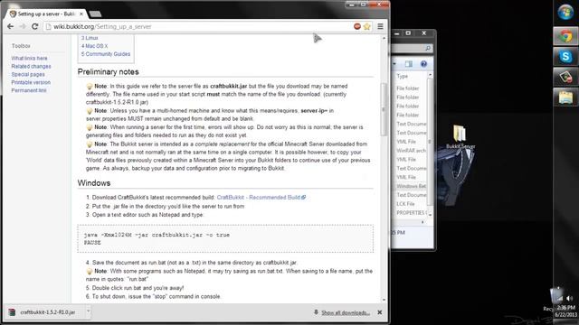Select the Windows Bat row in Explorer

411,187
